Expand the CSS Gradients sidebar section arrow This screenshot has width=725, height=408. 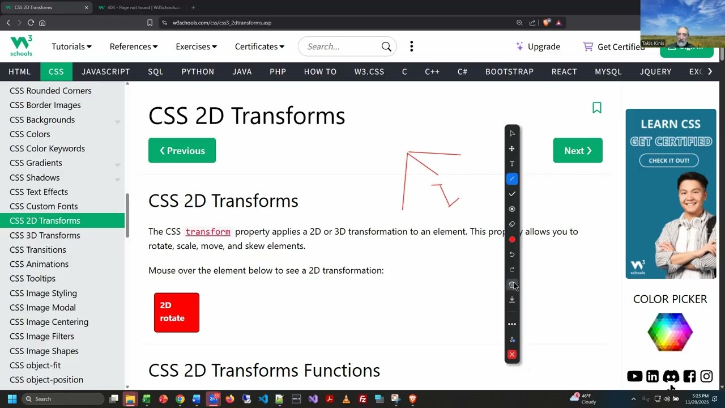(117, 164)
